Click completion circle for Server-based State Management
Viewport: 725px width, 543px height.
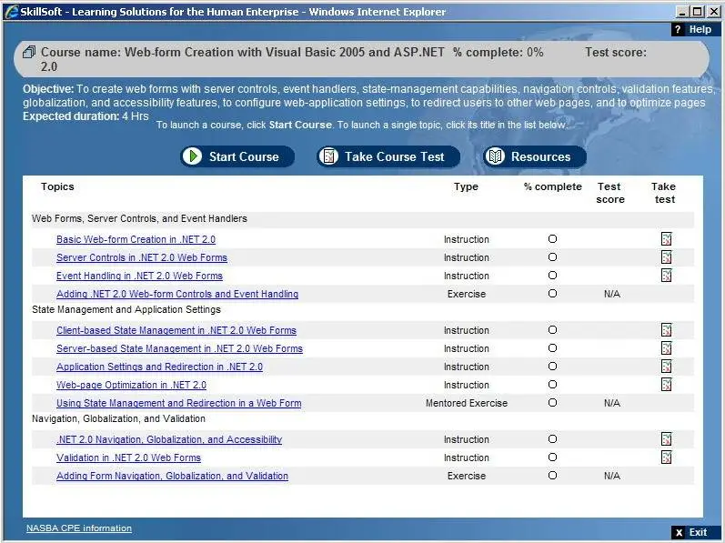[x=552, y=348]
